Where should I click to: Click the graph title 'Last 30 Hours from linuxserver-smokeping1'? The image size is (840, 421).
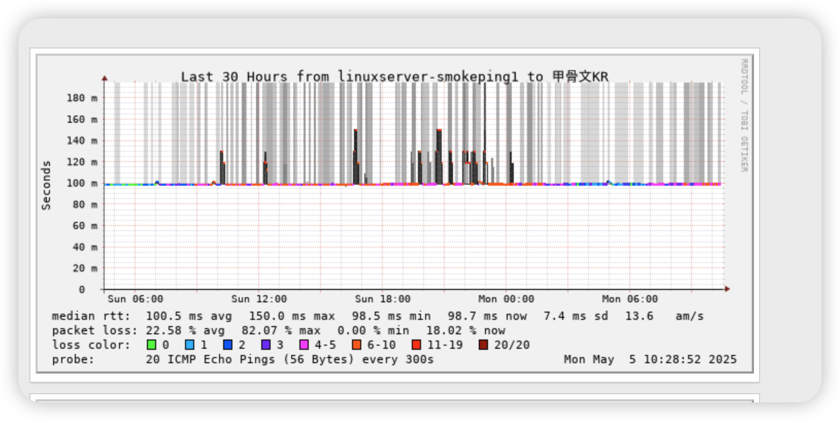pos(349,77)
